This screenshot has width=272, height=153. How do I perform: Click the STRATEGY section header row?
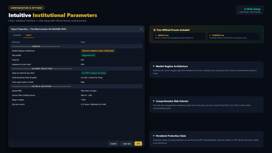click(x=76, y=46)
